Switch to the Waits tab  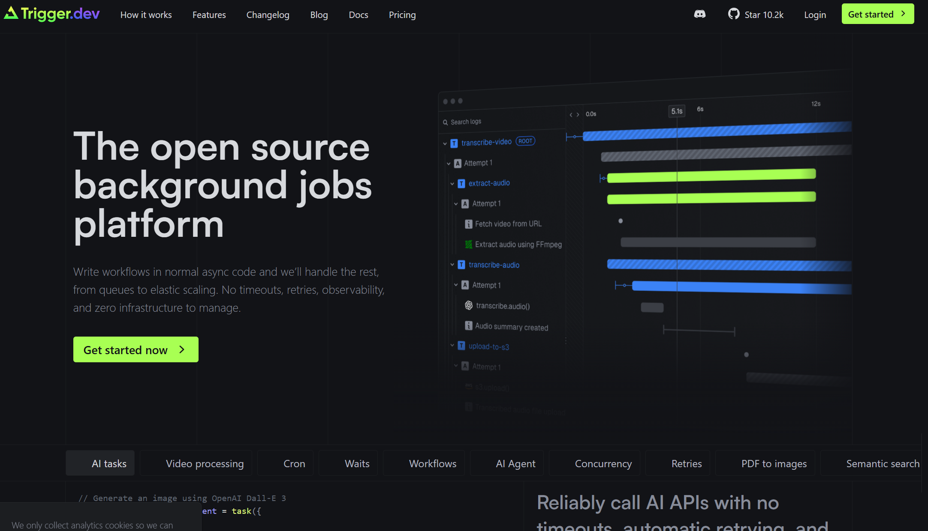pos(348,463)
